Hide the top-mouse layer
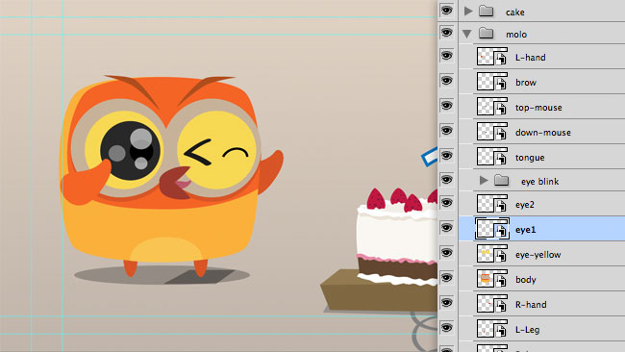The width and height of the screenshot is (625, 352). point(446,106)
